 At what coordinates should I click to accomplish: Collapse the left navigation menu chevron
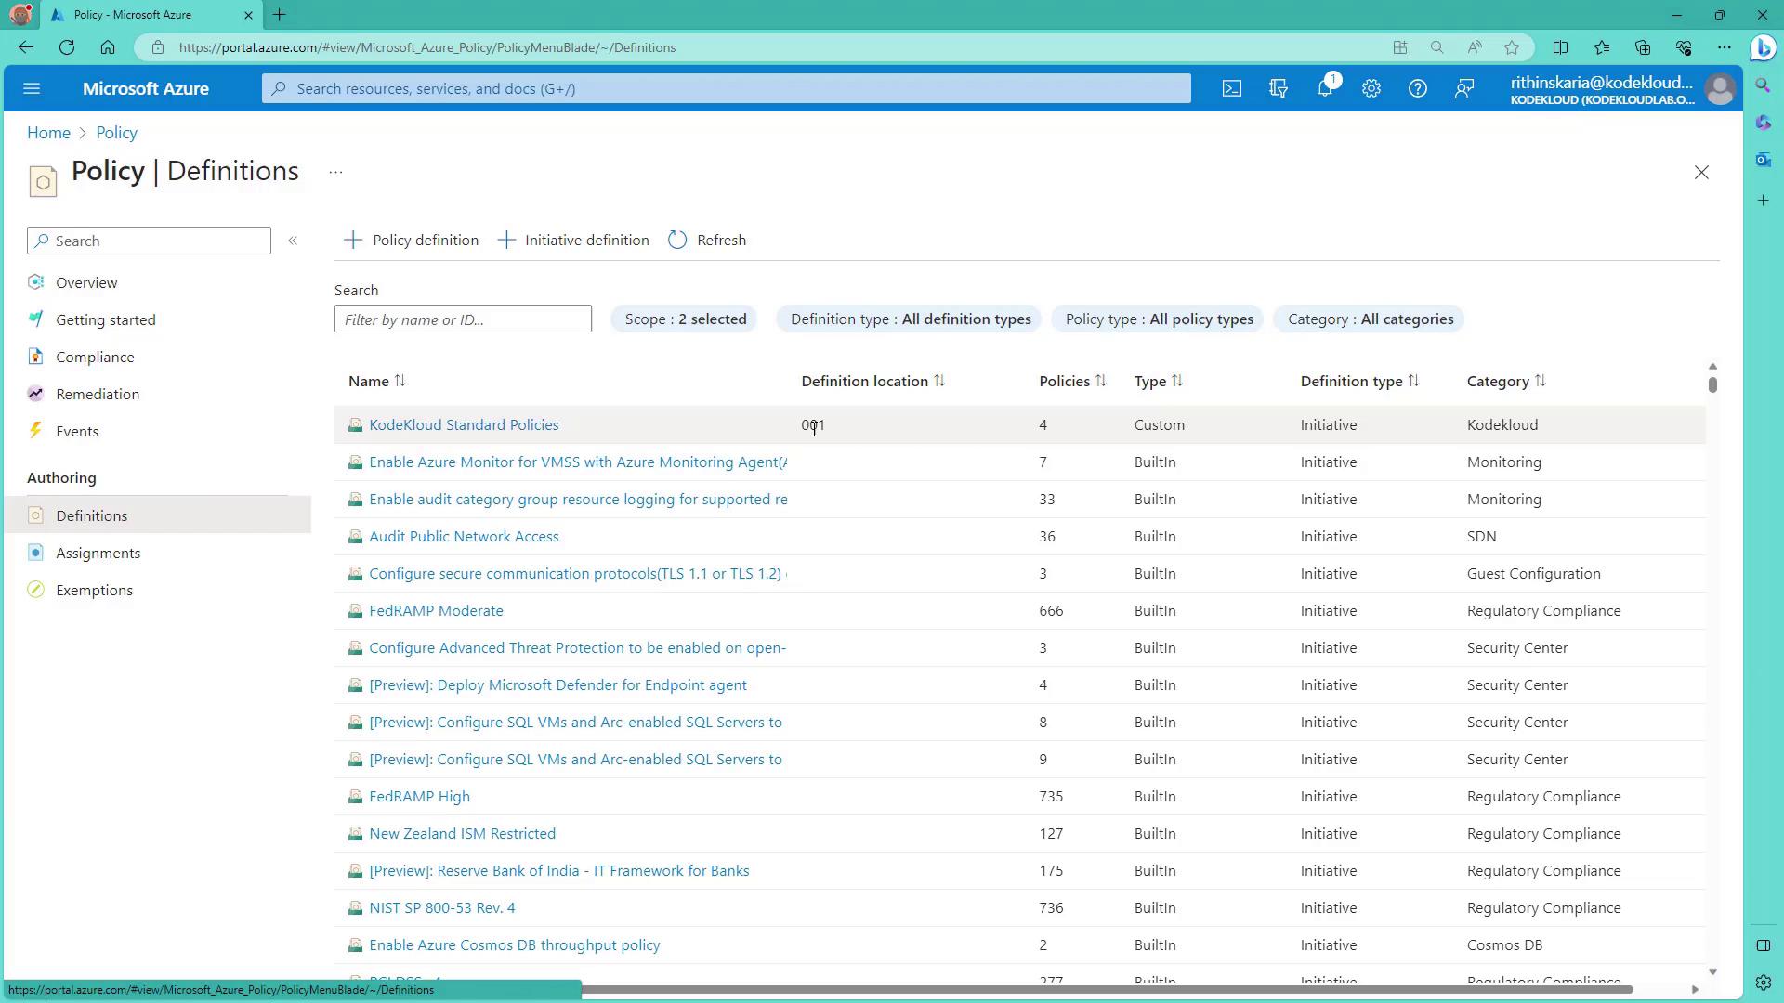(x=293, y=241)
